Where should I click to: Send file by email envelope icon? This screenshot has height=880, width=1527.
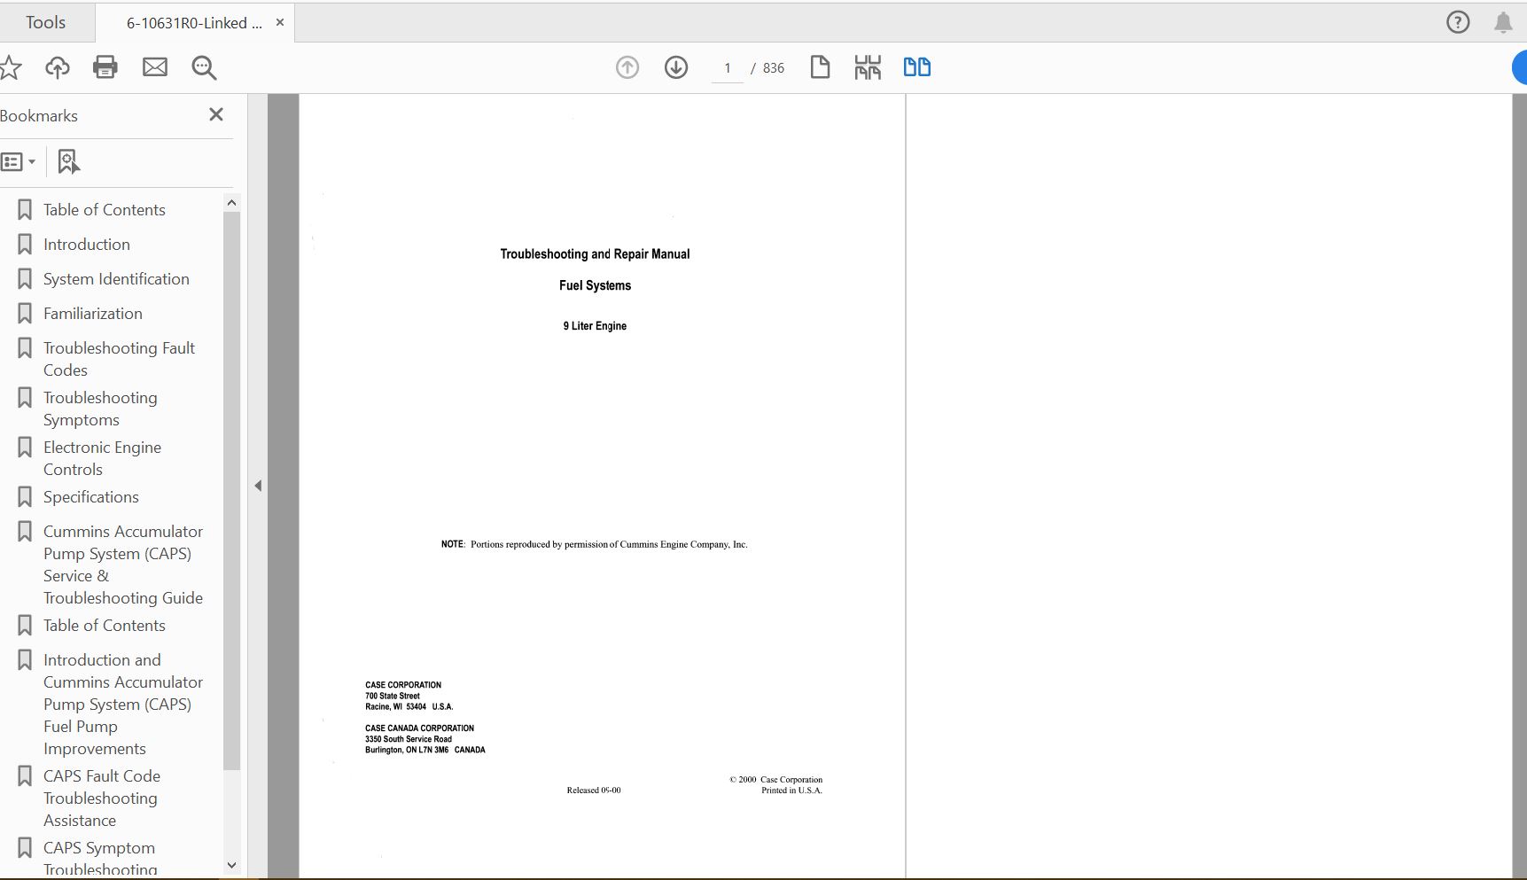click(155, 67)
